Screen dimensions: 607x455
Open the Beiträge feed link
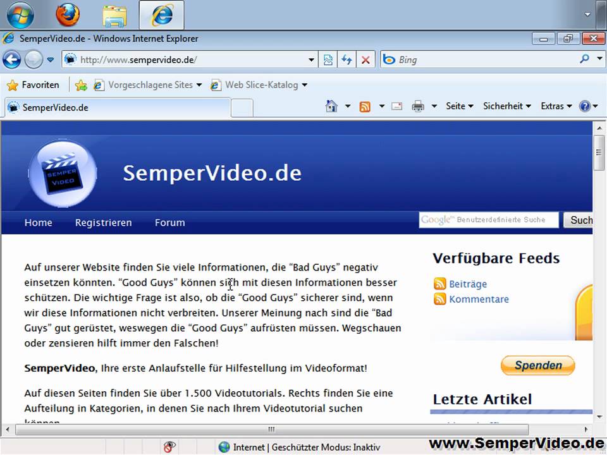click(x=468, y=284)
